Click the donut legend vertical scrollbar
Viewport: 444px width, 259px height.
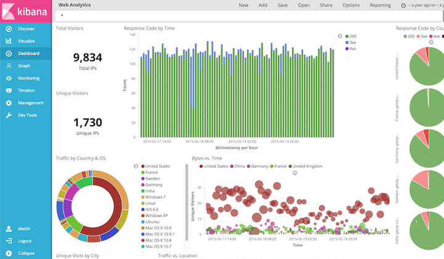click(187, 202)
